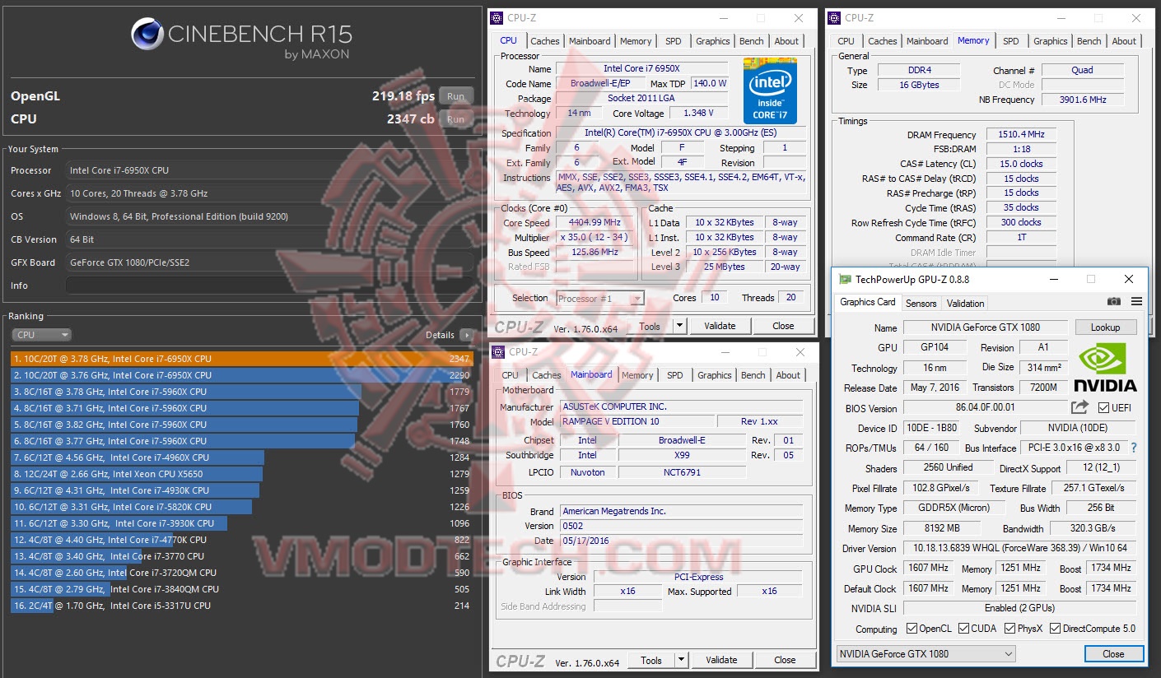Toggle the PhysX checkbox
Screen dimensions: 1161x678
point(1010,629)
